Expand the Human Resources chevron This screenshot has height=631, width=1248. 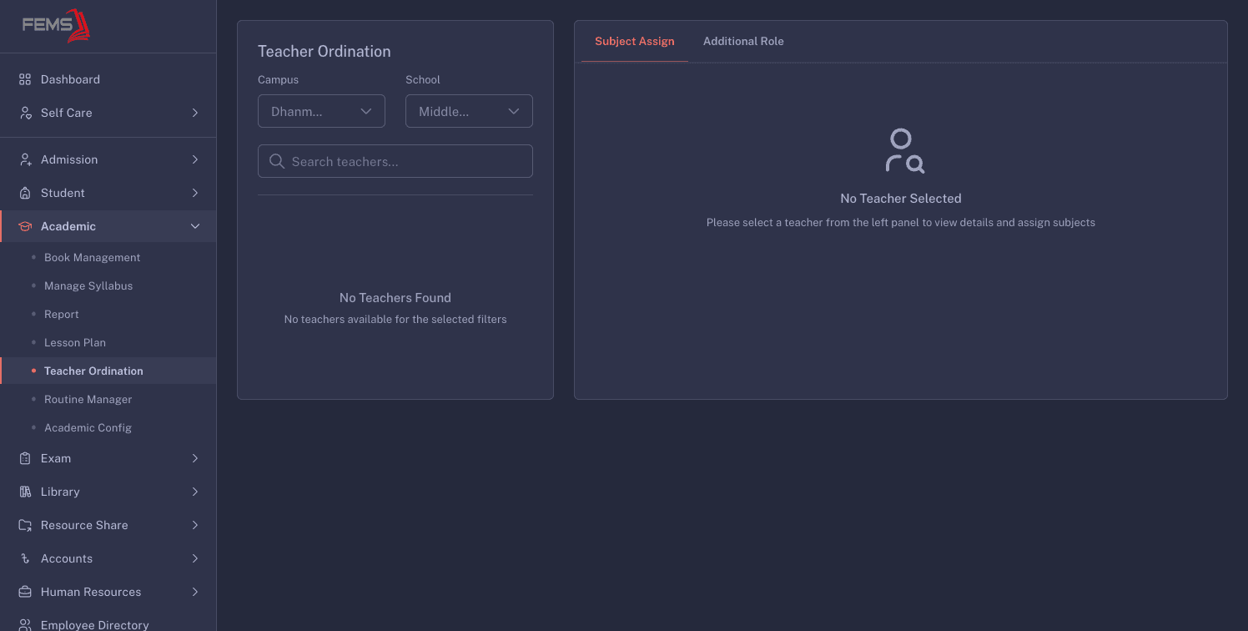click(195, 592)
